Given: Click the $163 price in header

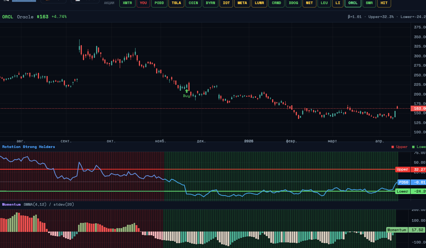Looking at the screenshot, I should [43, 17].
